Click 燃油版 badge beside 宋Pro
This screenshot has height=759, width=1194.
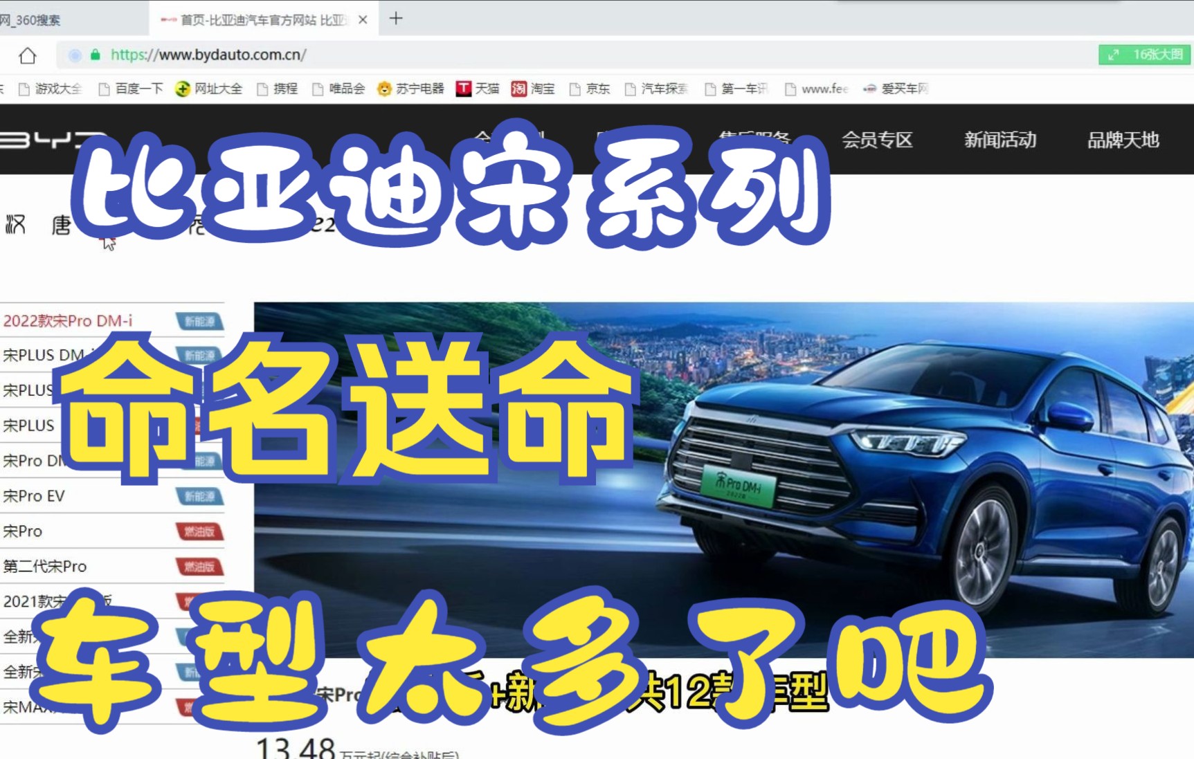pyautogui.click(x=200, y=531)
